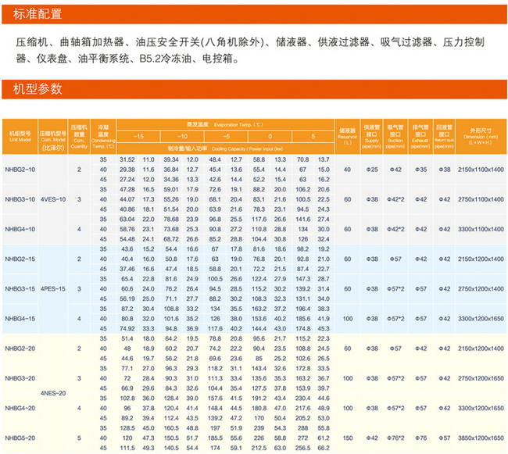Select the 4NES-20 compressor model cell
Screen dimensions: 508x454
[52, 393]
